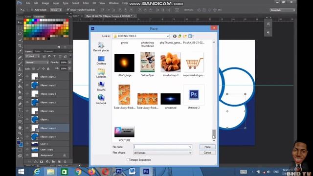The width and height of the screenshot is (313, 176).
Task: Enable the Image Sequence checkbox
Action: click(x=128, y=160)
